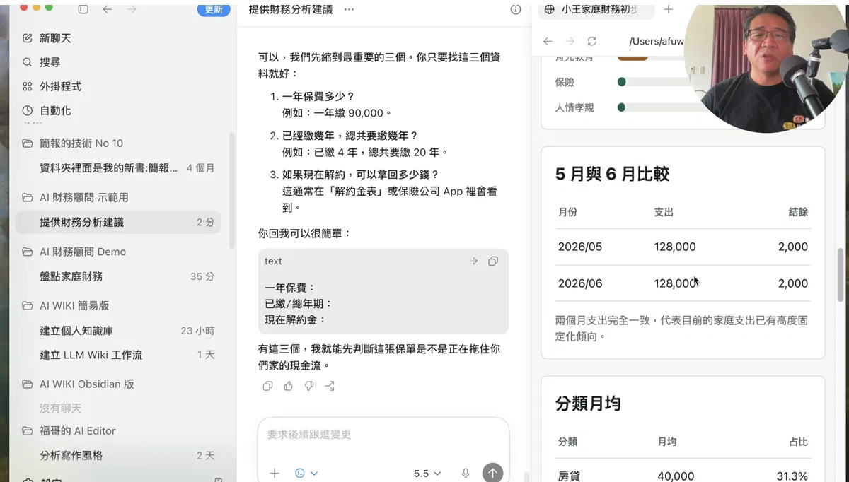Open the chat title more options (⋯)

point(349,9)
